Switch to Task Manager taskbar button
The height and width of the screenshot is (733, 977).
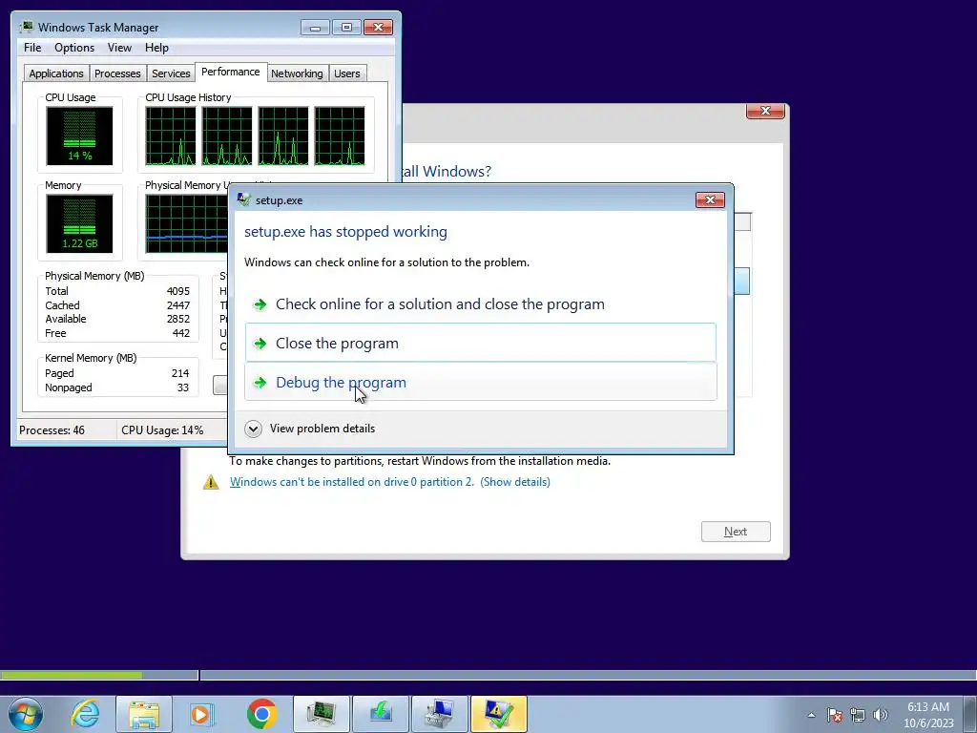(322, 714)
